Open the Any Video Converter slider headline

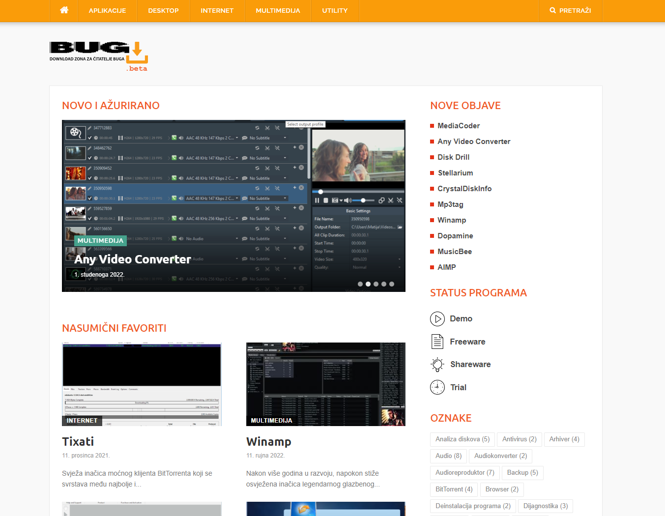click(x=133, y=259)
